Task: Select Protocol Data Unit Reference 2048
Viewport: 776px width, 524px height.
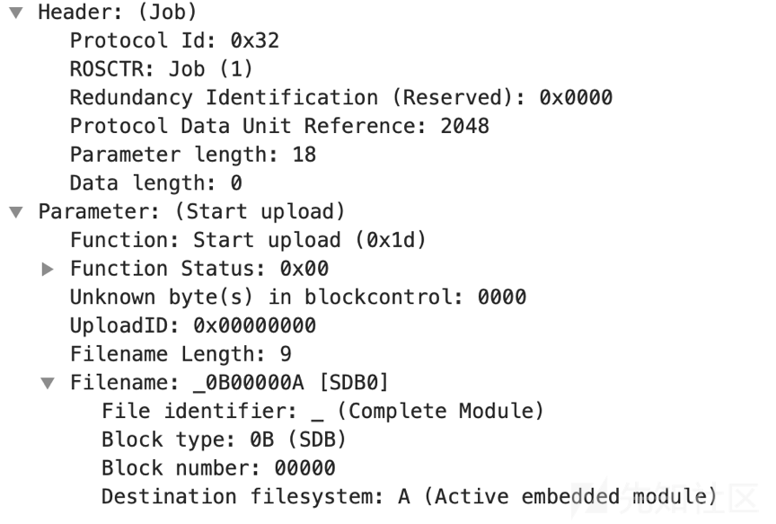Action: (279, 126)
